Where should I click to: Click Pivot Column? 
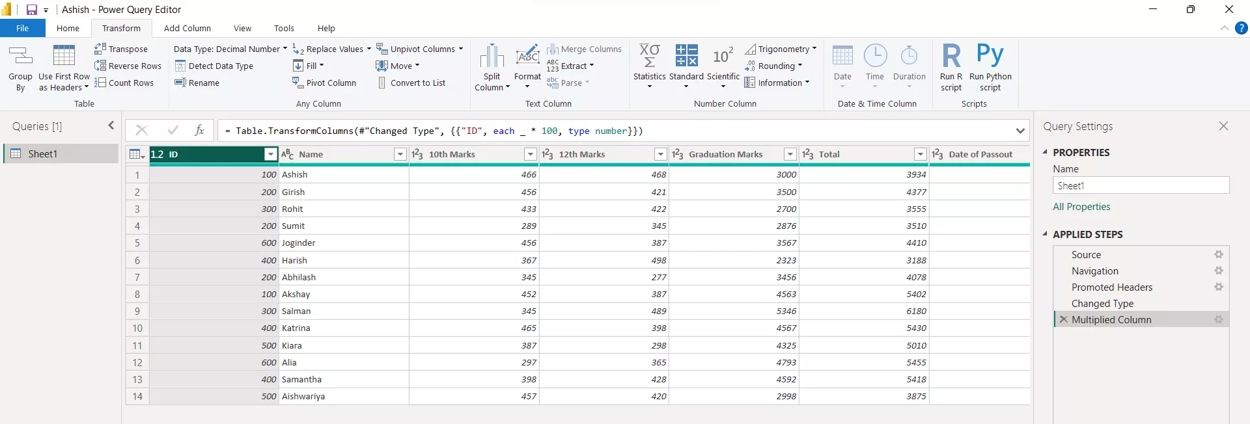[324, 83]
